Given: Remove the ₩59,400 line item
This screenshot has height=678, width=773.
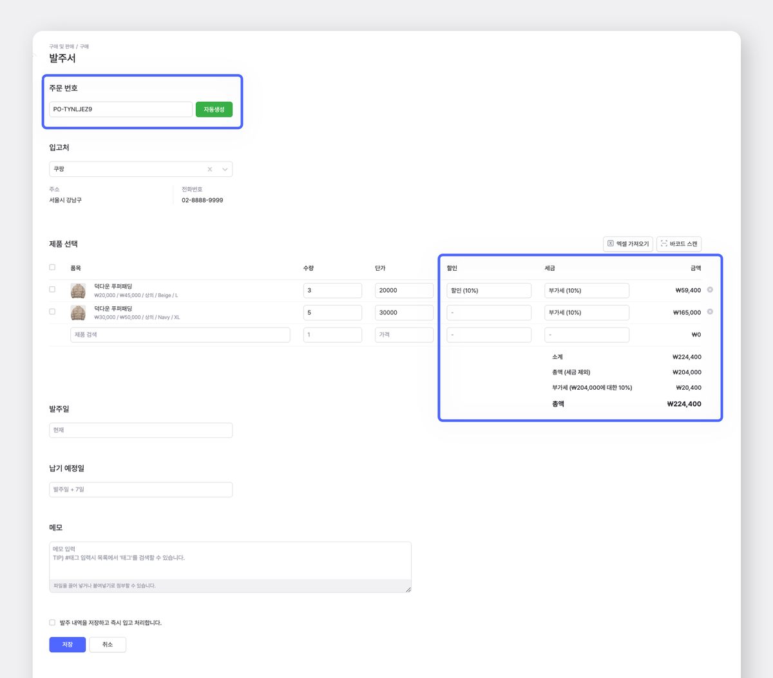Looking at the screenshot, I should [710, 290].
